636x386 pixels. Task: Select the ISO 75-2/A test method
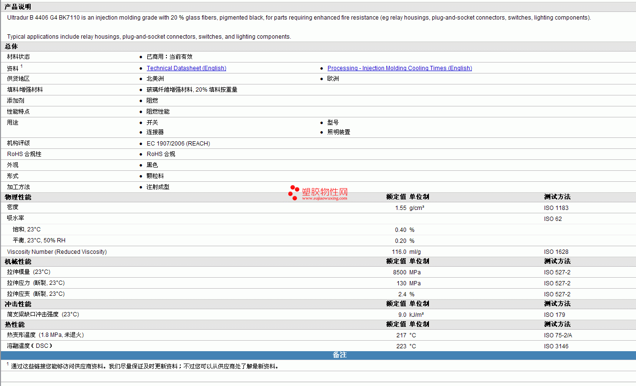point(558,335)
